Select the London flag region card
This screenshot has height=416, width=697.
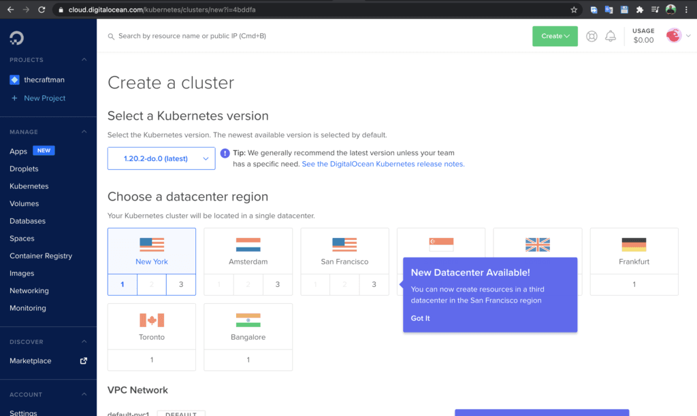(538, 243)
